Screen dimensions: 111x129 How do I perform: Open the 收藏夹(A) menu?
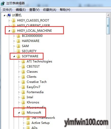tap(50, 10)
